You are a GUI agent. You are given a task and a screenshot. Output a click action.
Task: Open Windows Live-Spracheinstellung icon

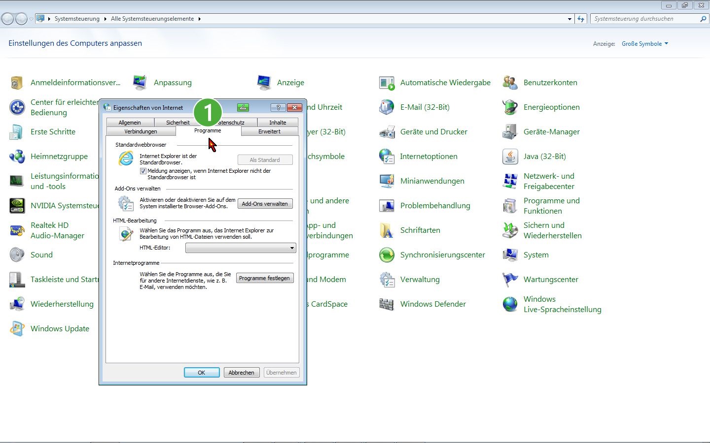[510, 304]
